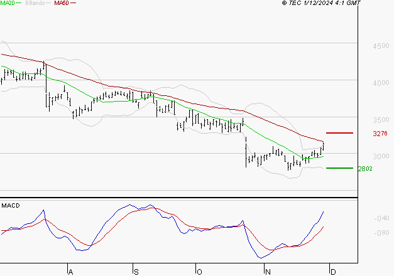The height and width of the screenshot is (276, 394).
Task: Click the -080 MACD axis label
Action: [x=381, y=233]
